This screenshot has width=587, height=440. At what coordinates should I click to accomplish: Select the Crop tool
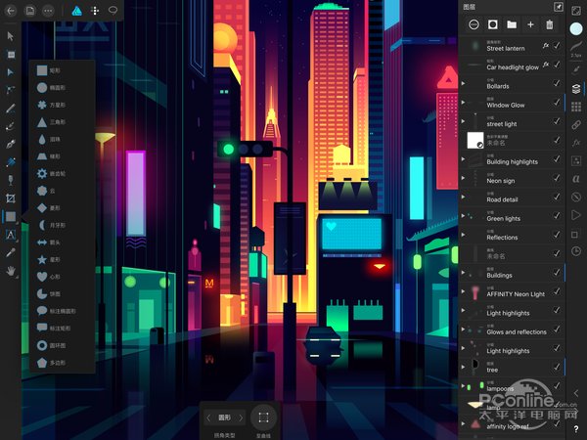(11, 198)
